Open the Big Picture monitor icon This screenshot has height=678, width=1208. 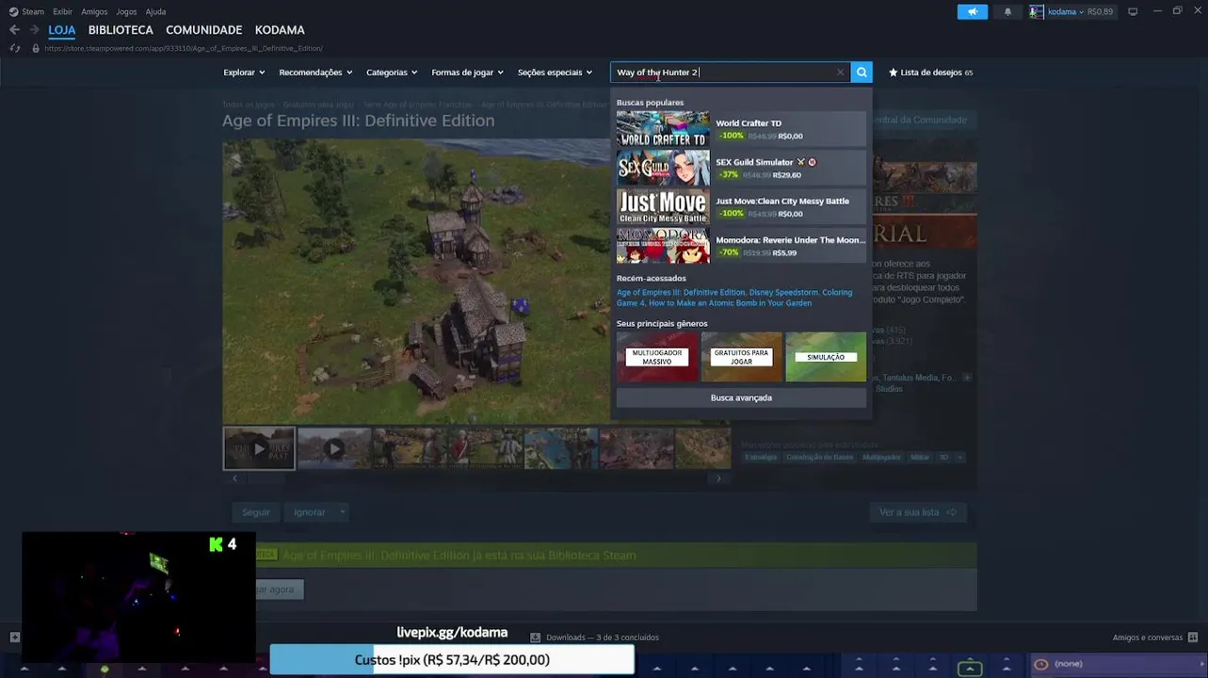click(1133, 11)
